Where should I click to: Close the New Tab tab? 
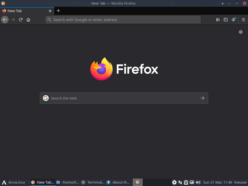pos(50,11)
